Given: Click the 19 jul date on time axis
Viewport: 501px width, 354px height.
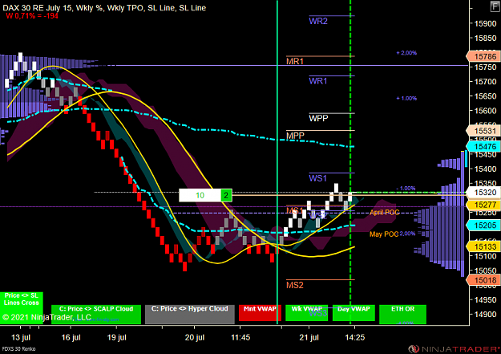Looking at the screenshot, I should click(116, 338).
